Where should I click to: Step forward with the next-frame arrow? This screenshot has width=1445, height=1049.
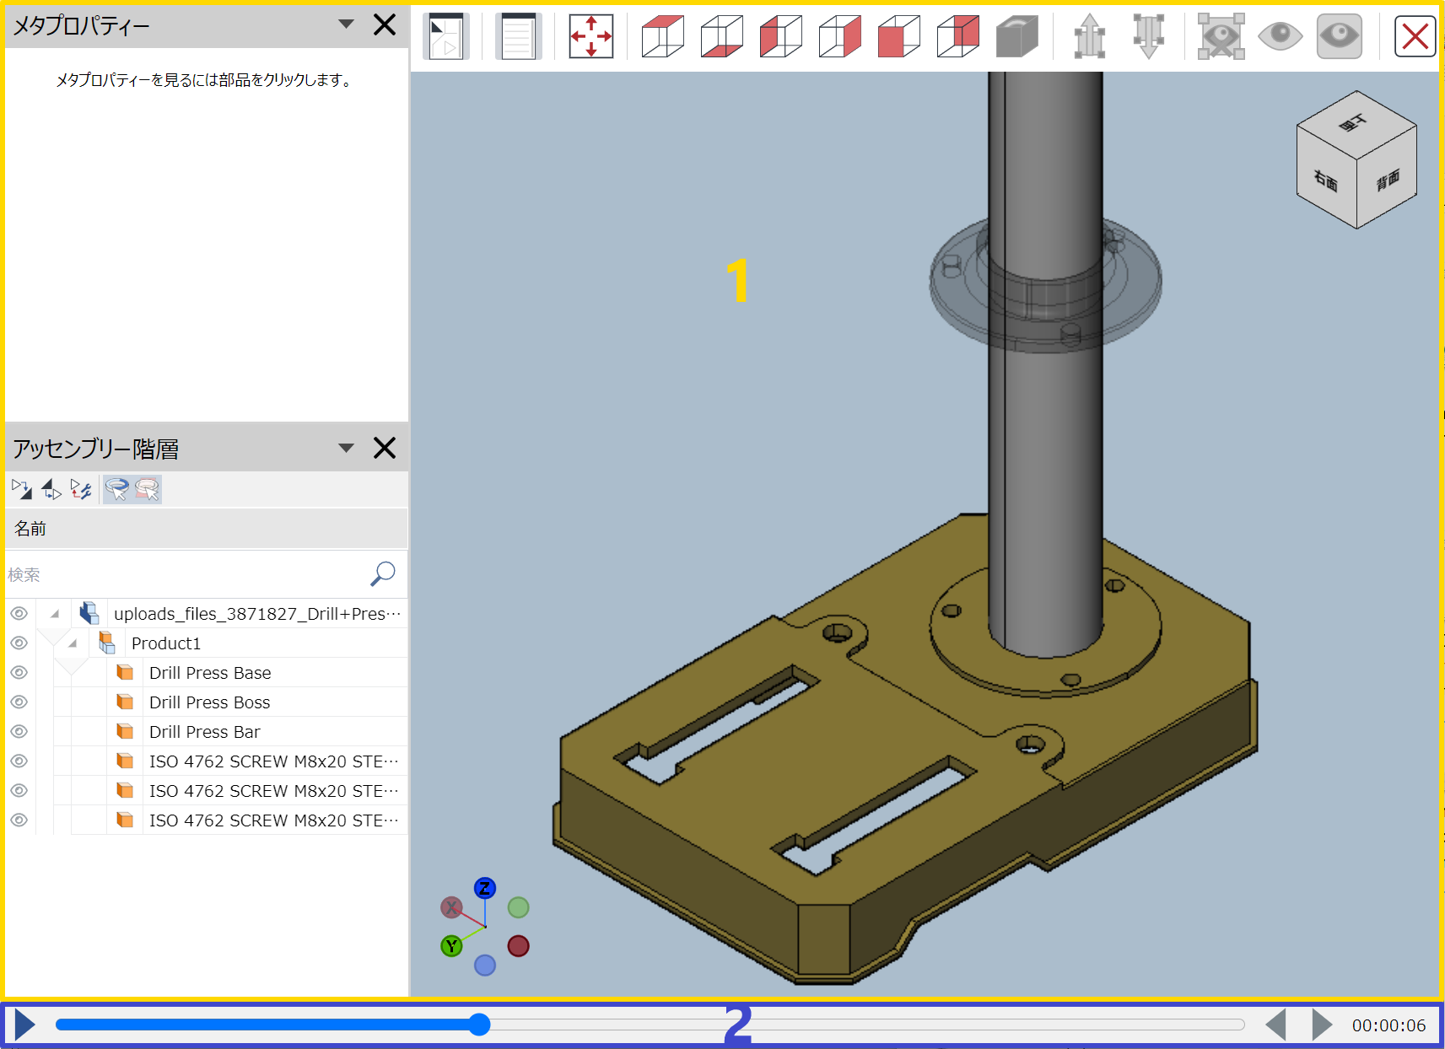pos(1321,1025)
